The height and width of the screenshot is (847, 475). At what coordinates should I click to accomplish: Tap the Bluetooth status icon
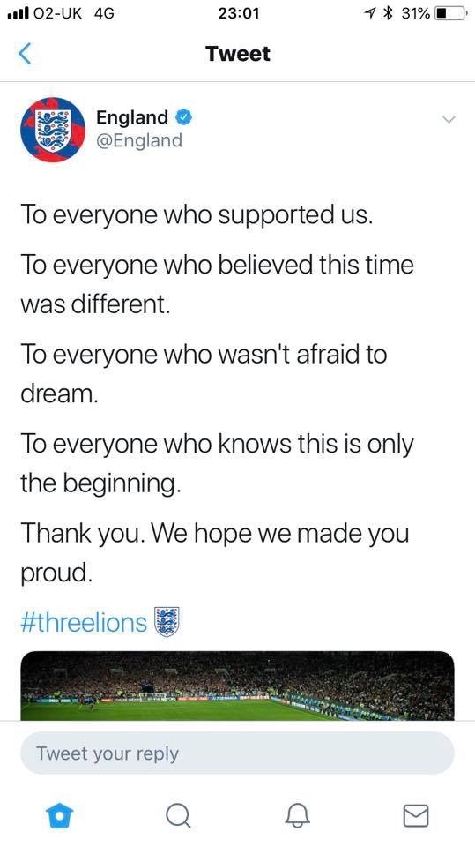pyautogui.click(x=385, y=13)
